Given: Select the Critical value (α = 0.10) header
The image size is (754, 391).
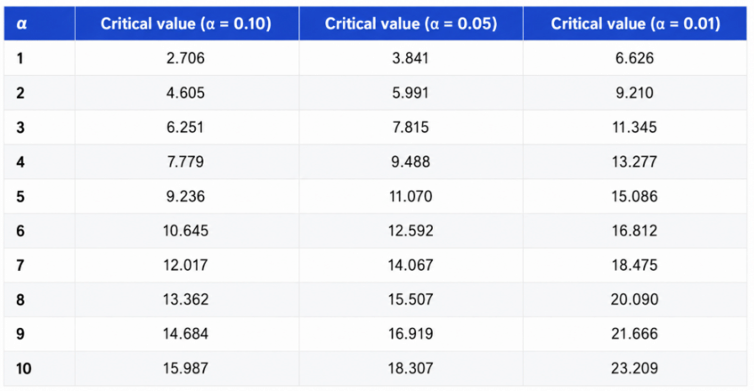Looking at the screenshot, I should click(x=187, y=24).
